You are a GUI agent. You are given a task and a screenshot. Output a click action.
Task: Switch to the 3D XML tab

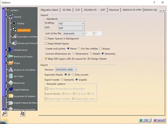pyautogui.click(x=67, y=10)
